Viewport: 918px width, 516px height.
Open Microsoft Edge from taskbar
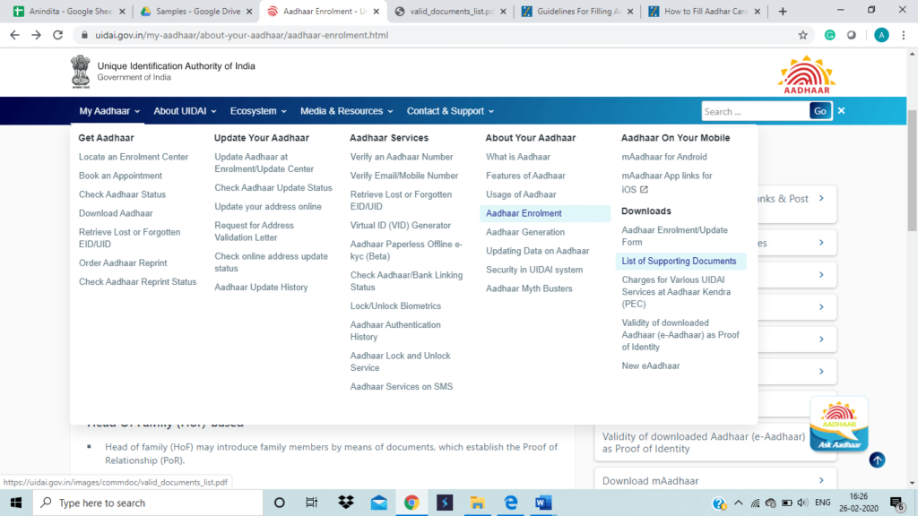tap(510, 503)
